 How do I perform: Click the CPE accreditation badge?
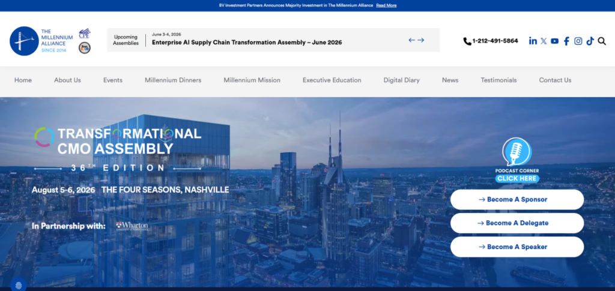pyautogui.click(x=84, y=33)
